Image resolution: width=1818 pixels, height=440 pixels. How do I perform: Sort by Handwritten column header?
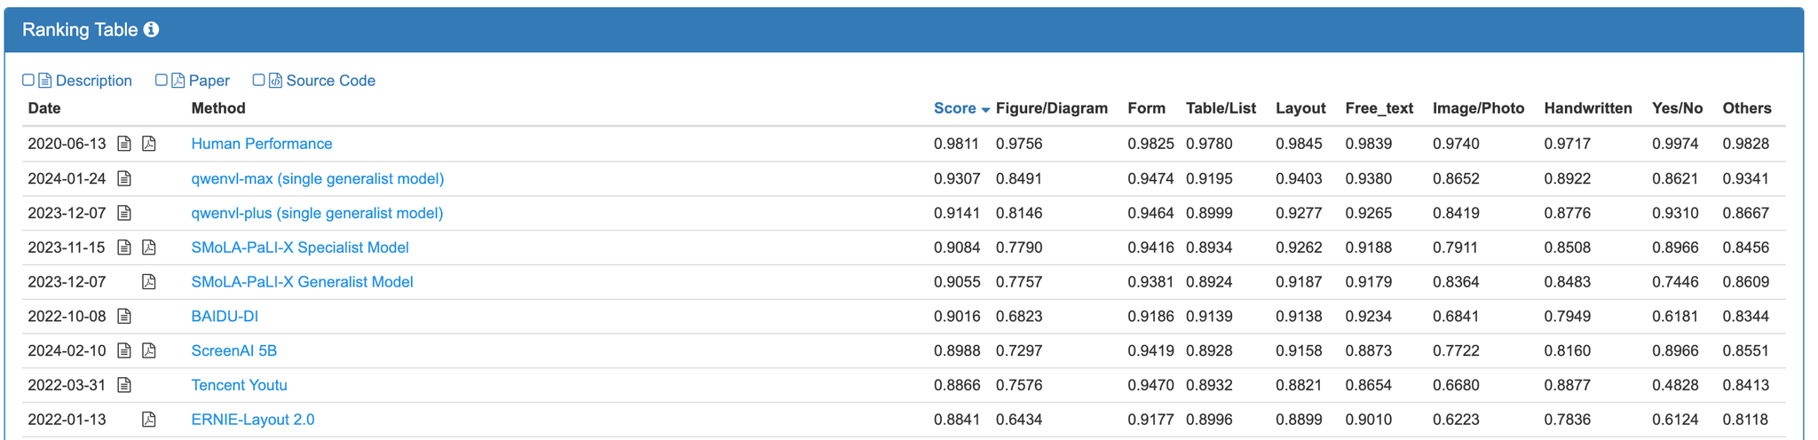[1587, 108]
